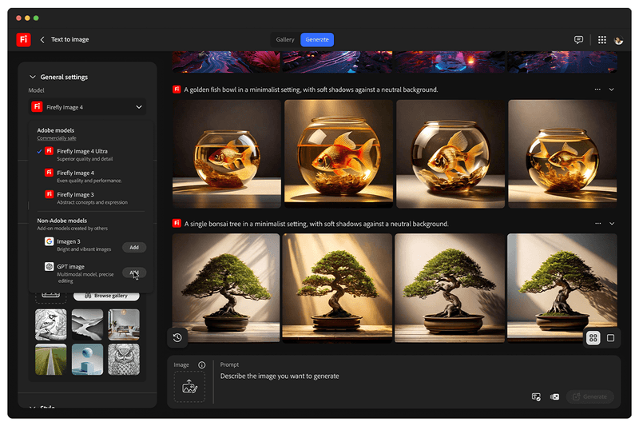639x426 pixels.
Task: Click the Browse gallery button
Action: pos(106,296)
